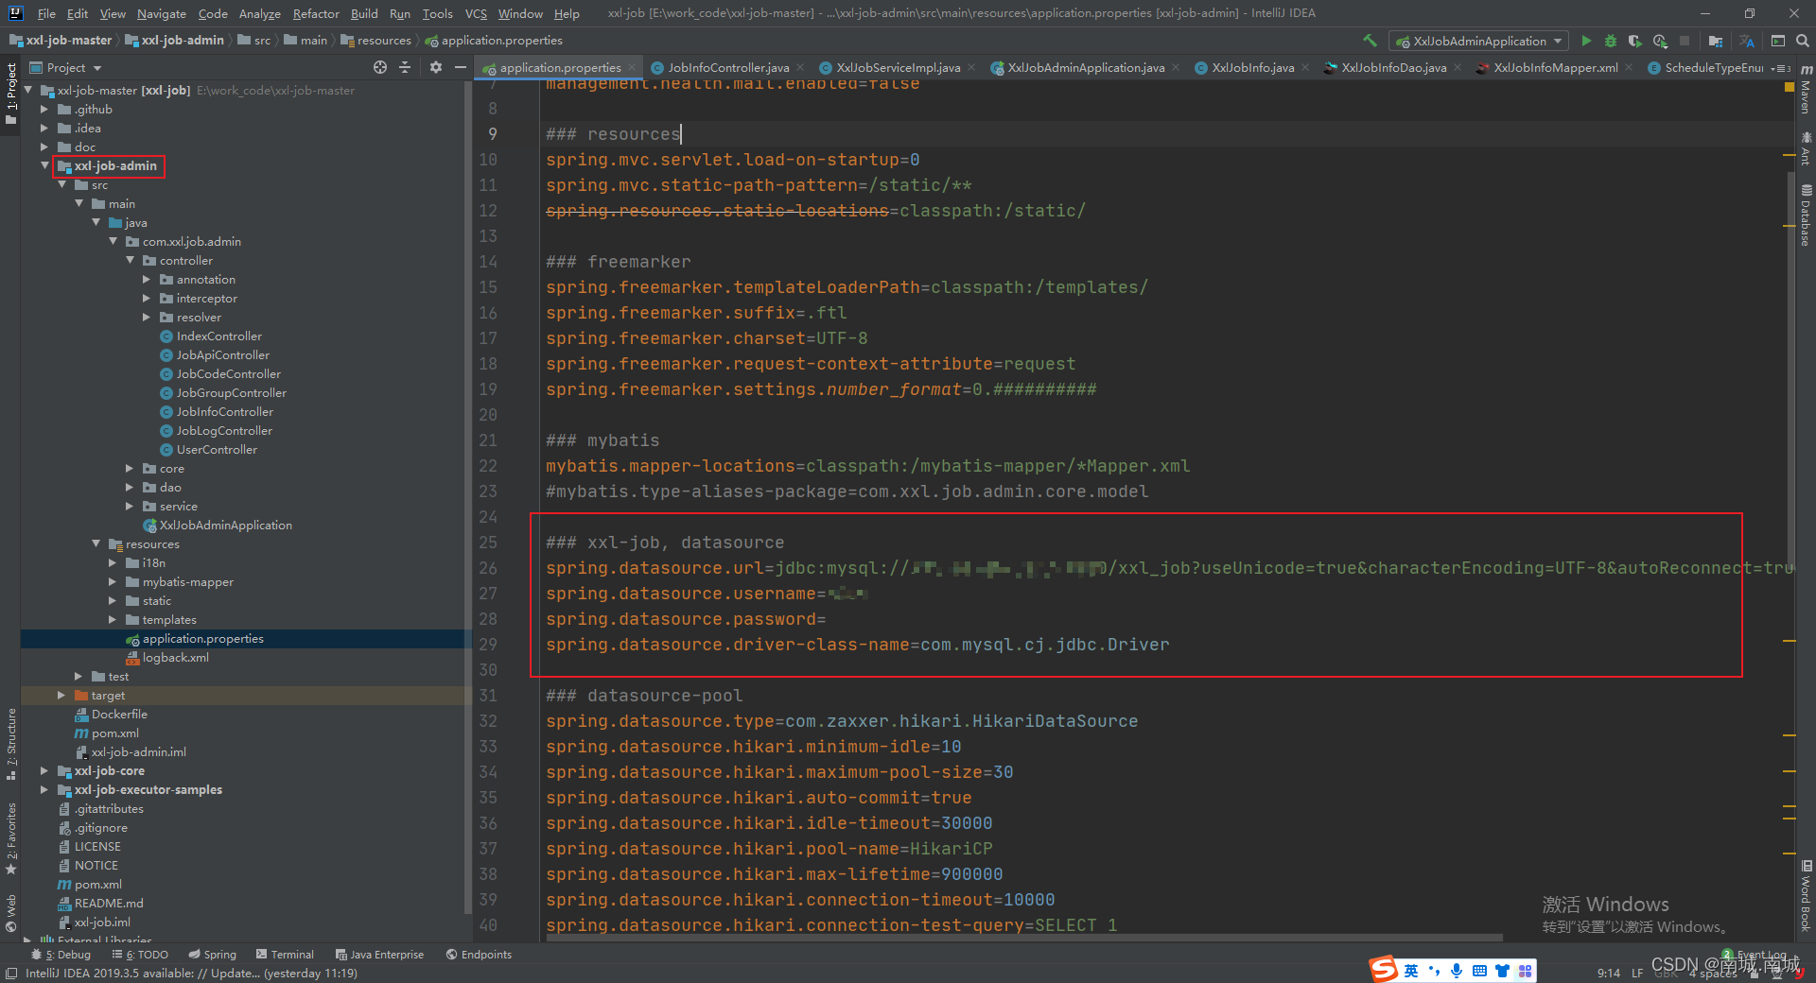Toggle the Event Log tool window
Image resolution: width=1816 pixels, height=983 pixels.
pyautogui.click(x=1755, y=955)
